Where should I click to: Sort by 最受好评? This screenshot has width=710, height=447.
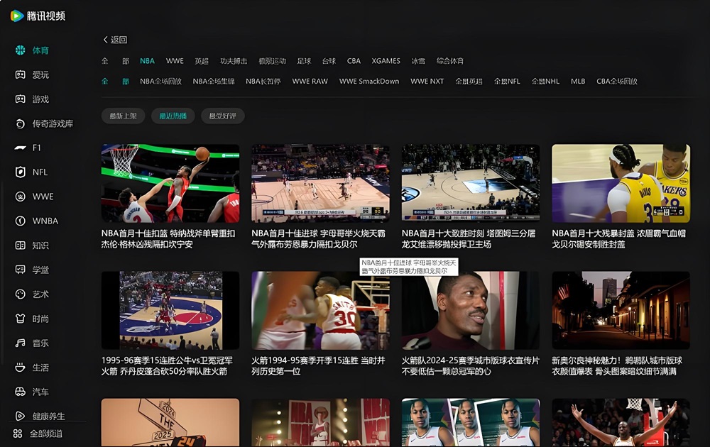pos(223,116)
